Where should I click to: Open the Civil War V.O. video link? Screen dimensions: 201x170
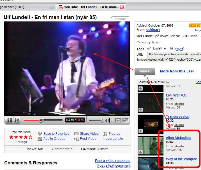(x=177, y=95)
